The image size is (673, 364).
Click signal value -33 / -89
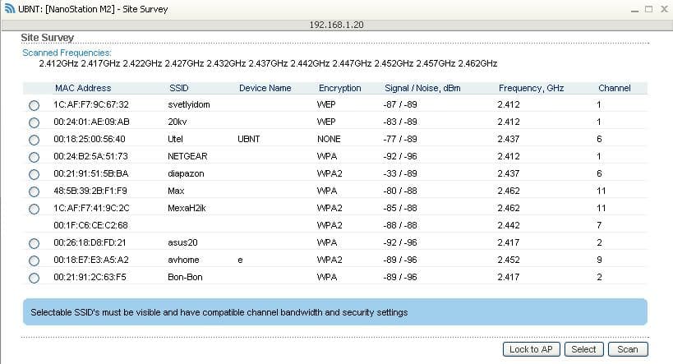pyautogui.click(x=400, y=173)
